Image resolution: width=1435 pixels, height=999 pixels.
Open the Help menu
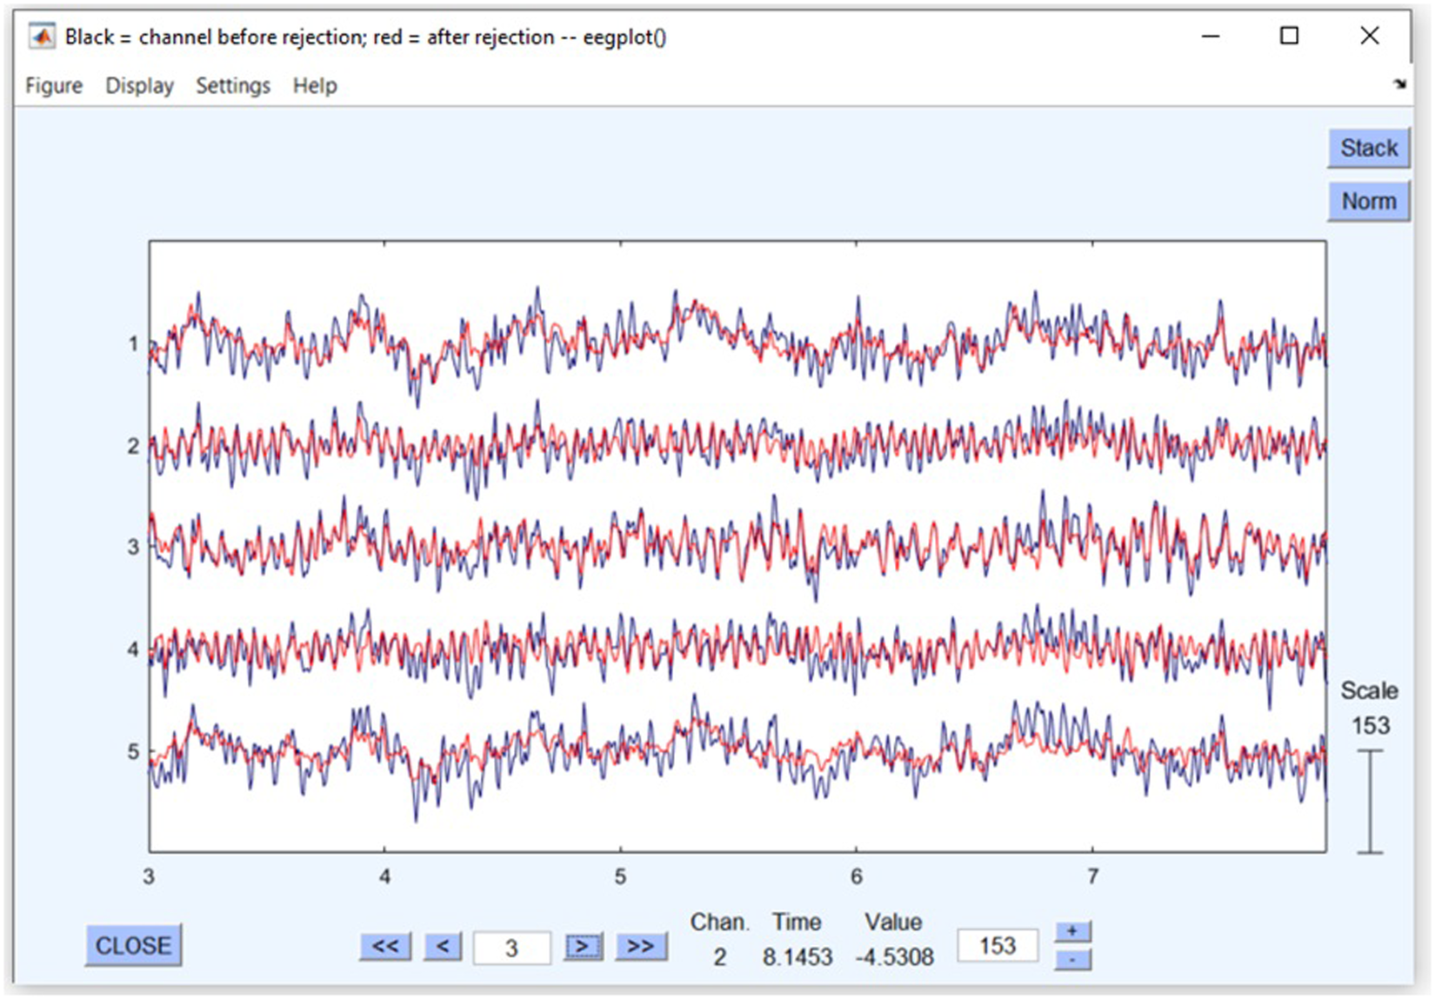pyautogui.click(x=315, y=85)
